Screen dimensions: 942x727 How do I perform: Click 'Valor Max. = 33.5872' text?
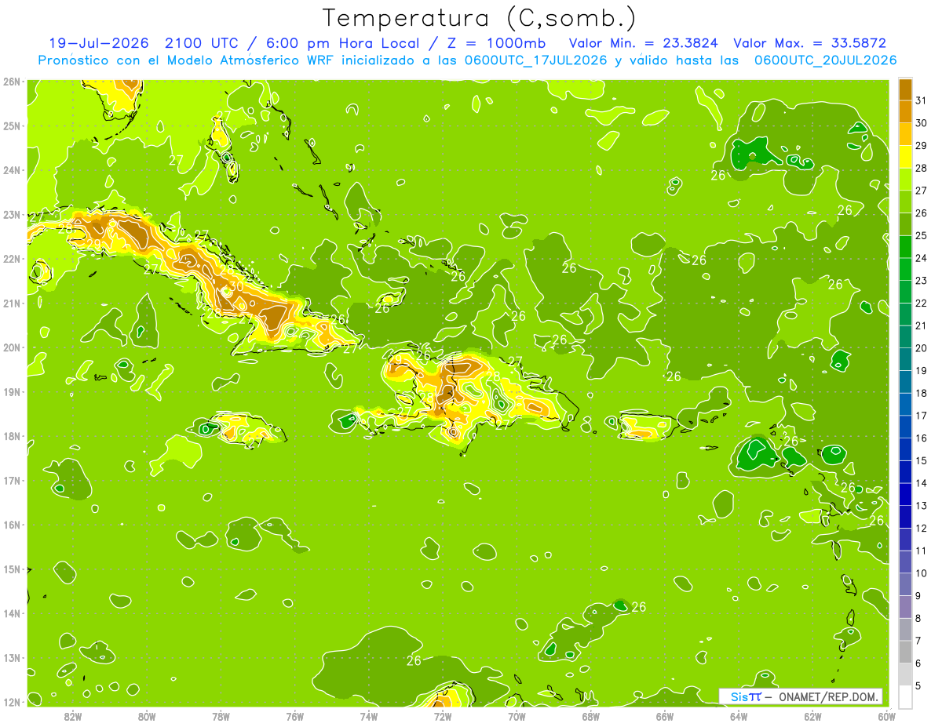[x=809, y=43]
